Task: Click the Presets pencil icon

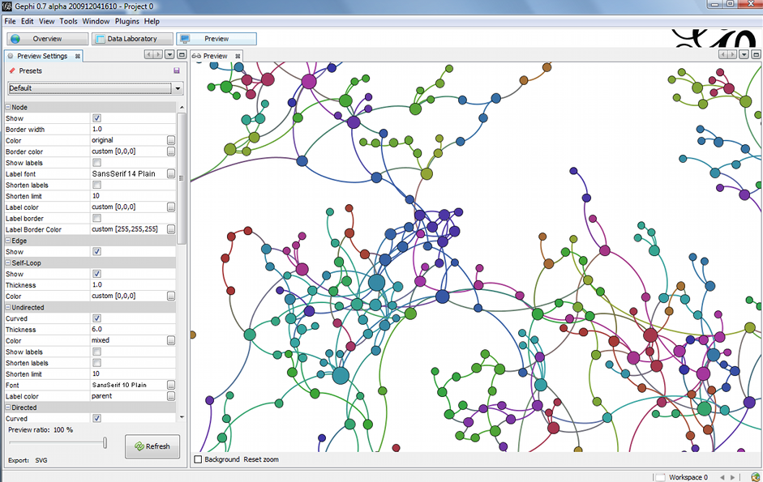Action: click(13, 71)
